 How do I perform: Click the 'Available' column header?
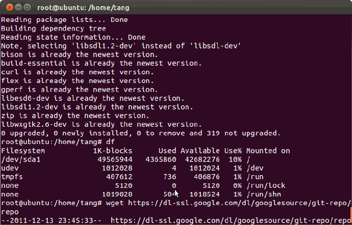(x=200, y=151)
